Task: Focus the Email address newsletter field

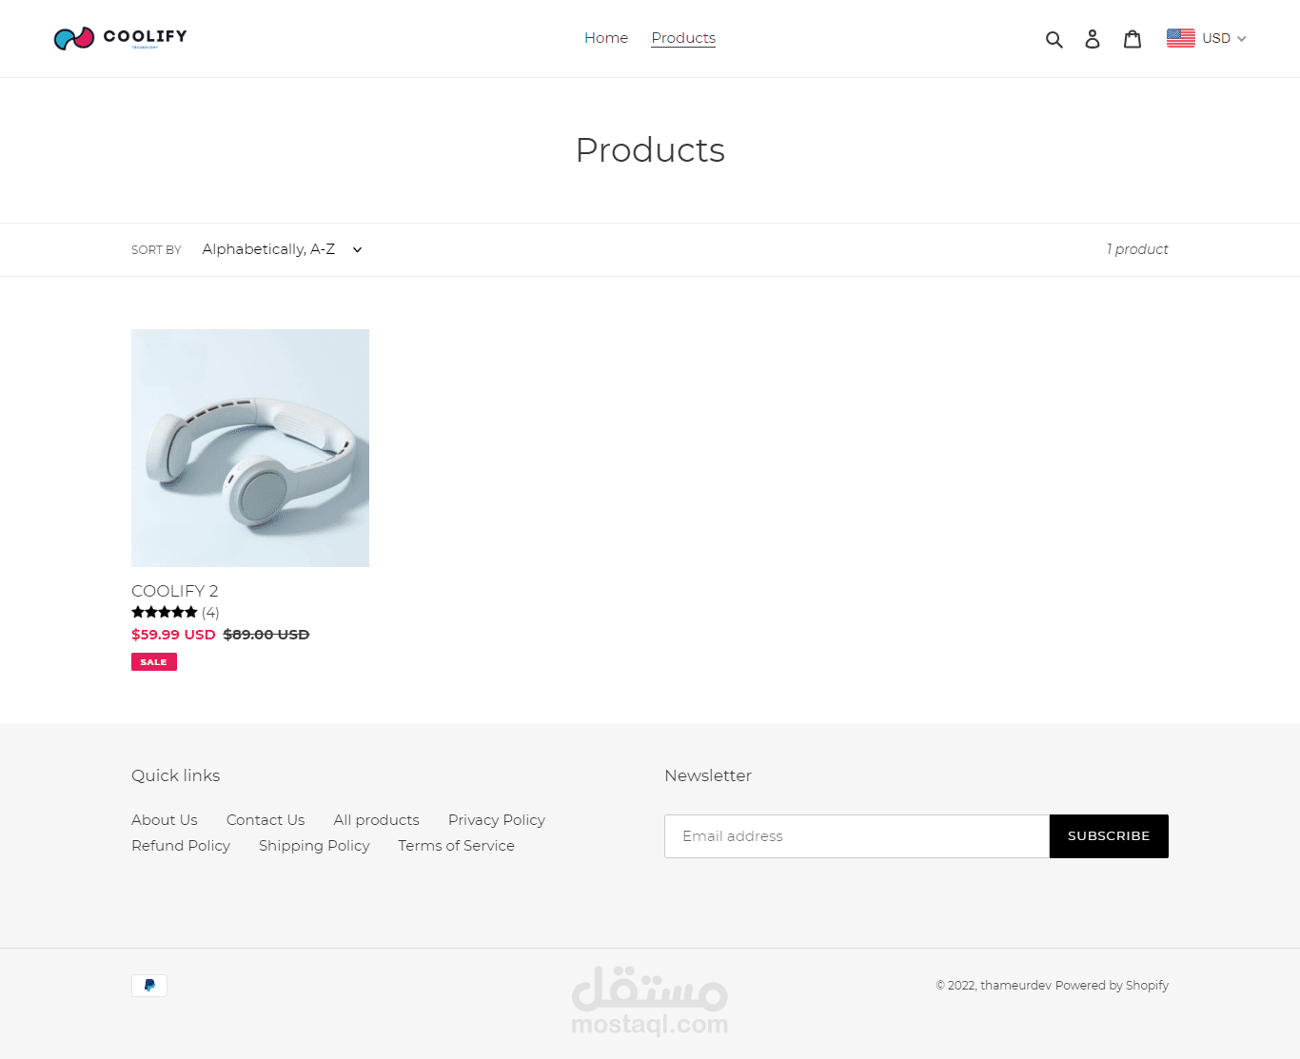Action: pyautogui.click(x=857, y=836)
